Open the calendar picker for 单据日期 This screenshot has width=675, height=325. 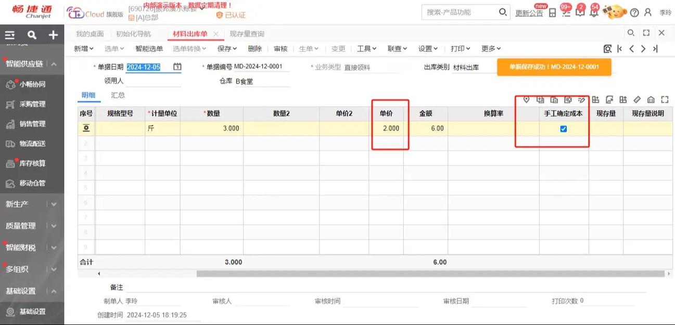tap(177, 67)
